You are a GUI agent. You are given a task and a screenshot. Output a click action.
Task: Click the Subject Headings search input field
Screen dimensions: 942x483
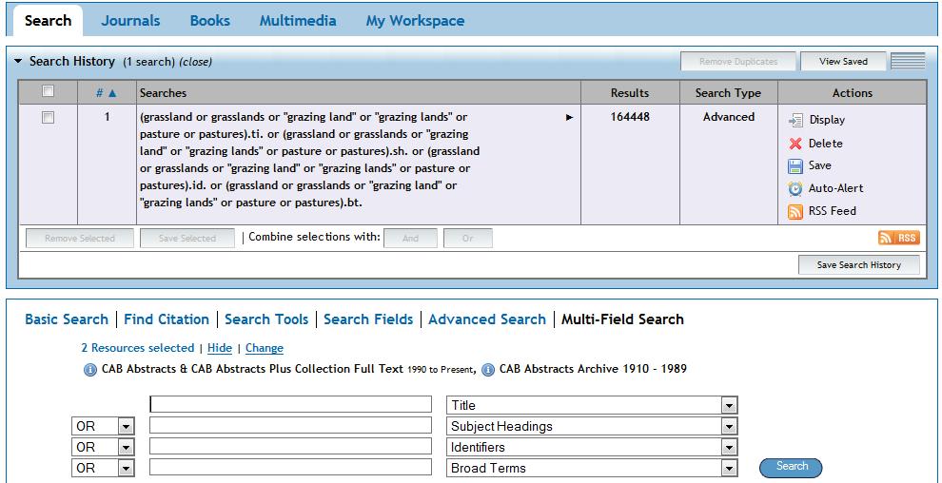[x=291, y=425]
